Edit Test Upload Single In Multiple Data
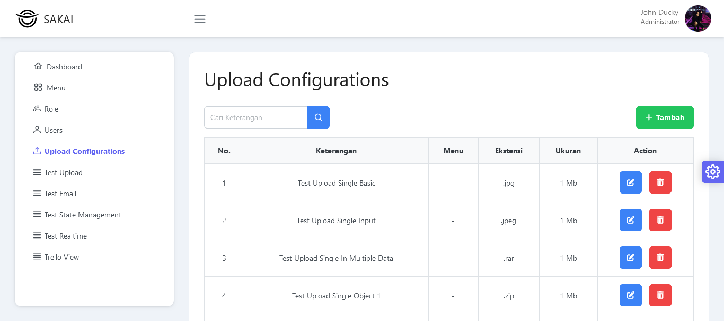 [631, 258]
